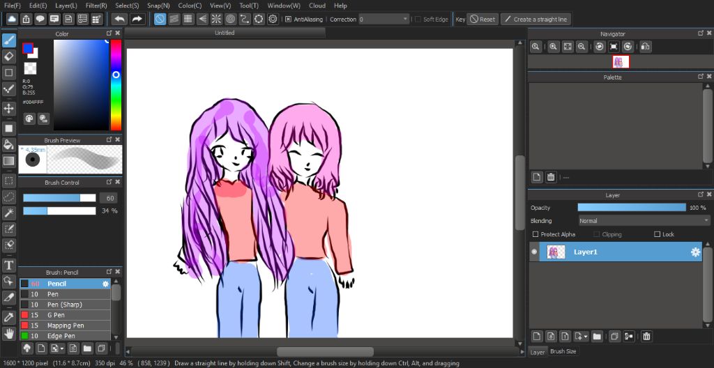Turn off snap with Snap Off icon

coord(160,19)
